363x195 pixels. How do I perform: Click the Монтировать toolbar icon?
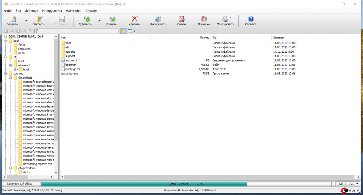[225, 19]
